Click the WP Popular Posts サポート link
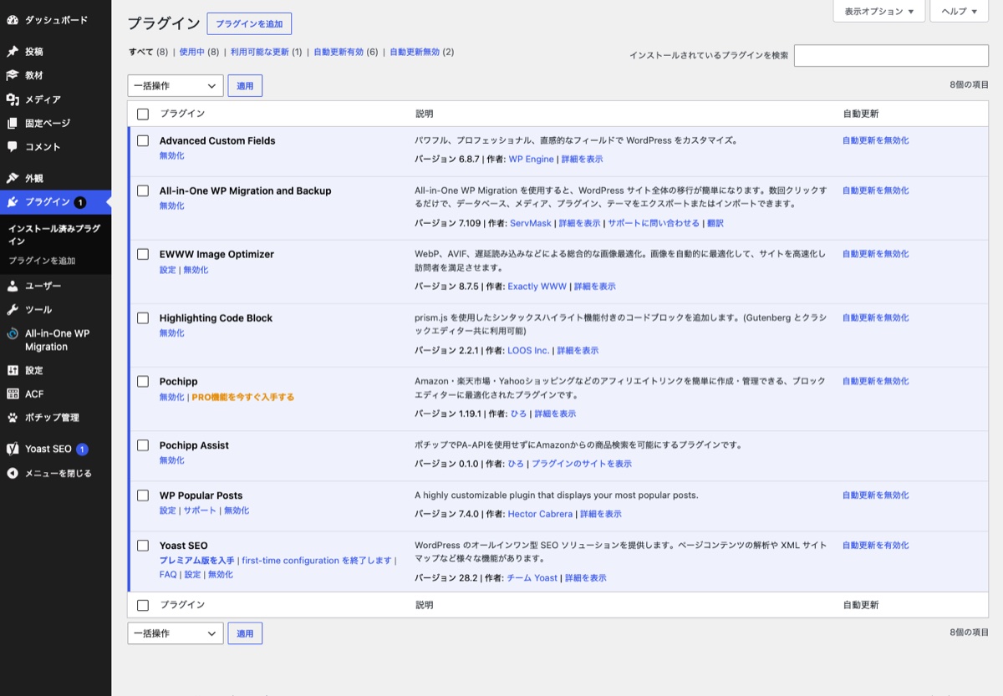 click(x=200, y=511)
